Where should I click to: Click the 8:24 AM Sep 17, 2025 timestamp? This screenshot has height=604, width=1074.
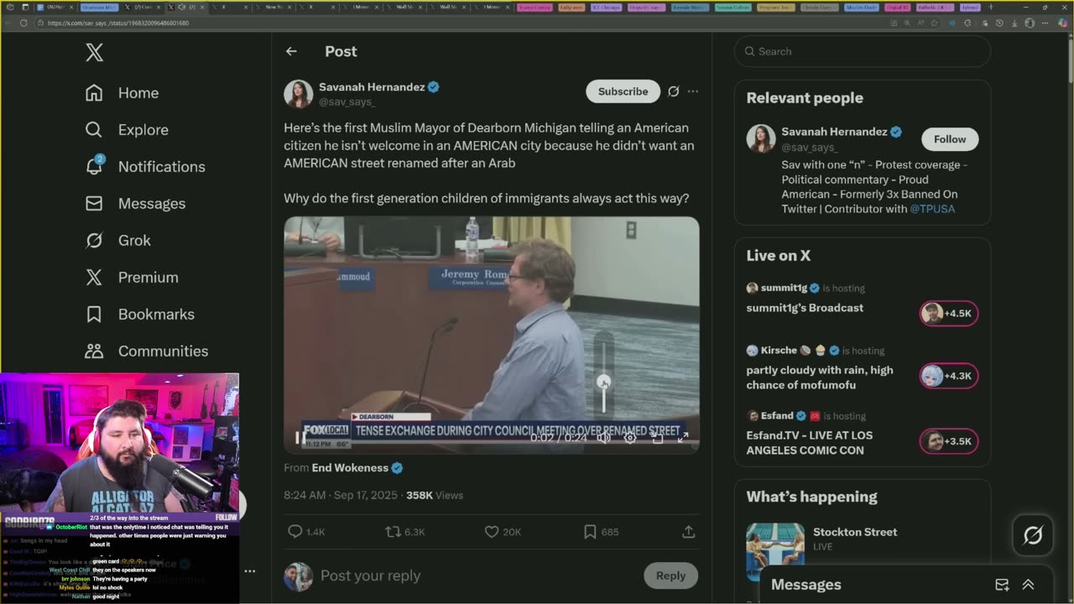click(341, 496)
